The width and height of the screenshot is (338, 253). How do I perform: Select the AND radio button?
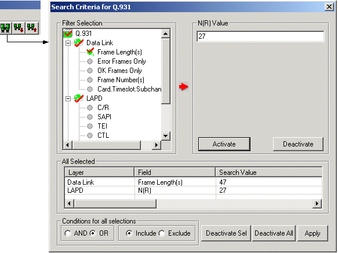coord(68,233)
